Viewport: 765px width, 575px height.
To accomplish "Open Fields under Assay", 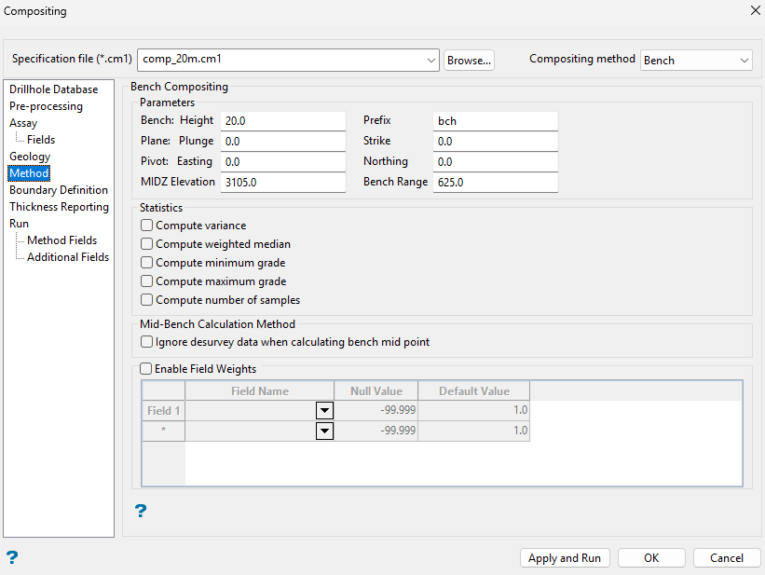I will 41,140.
